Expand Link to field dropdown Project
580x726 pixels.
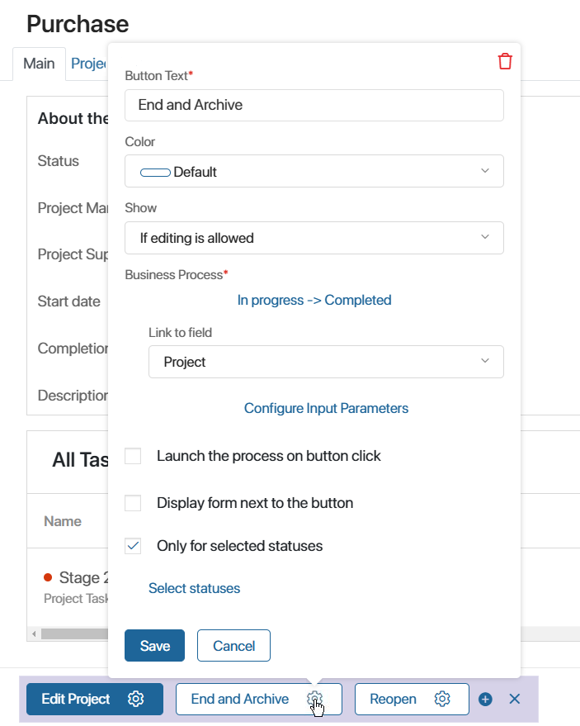(x=326, y=362)
